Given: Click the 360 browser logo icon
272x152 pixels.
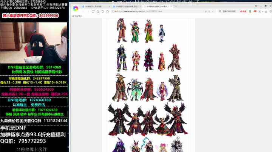Looking at the screenshot, I should click(x=76, y=8).
